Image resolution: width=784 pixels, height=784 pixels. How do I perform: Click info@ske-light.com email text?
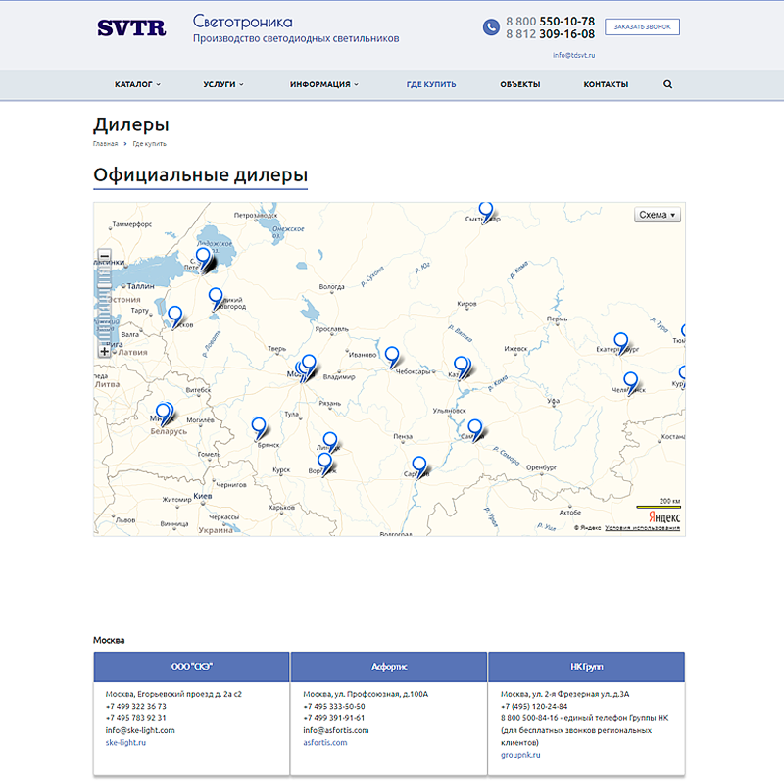point(140,730)
